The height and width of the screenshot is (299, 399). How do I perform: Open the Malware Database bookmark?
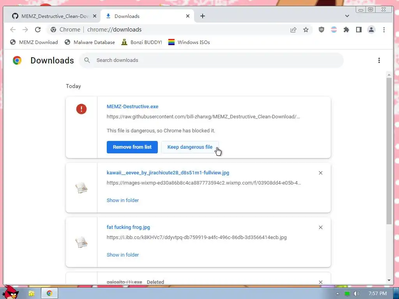(x=90, y=42)
